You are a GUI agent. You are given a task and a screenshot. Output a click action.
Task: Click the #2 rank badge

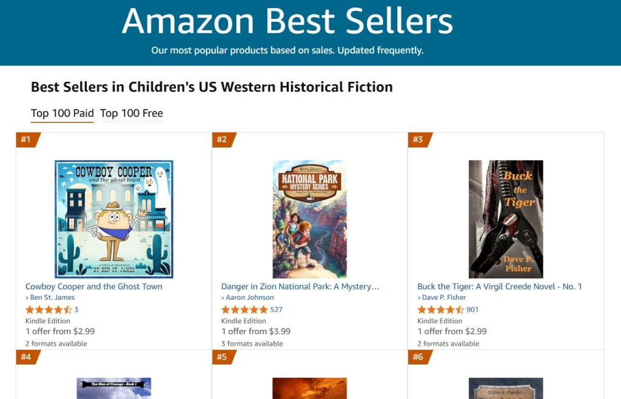[x=222, y=140]
